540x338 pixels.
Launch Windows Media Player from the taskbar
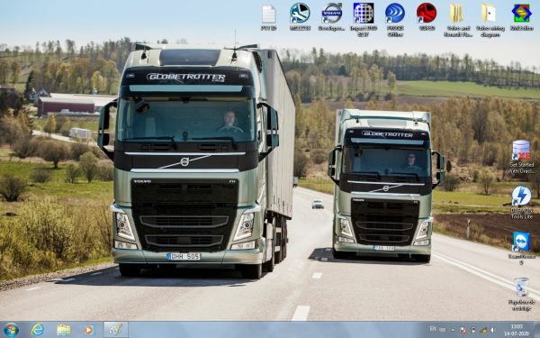tap(88, 330)
